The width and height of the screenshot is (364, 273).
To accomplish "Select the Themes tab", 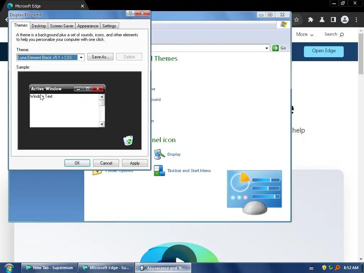I will [21, 25].
